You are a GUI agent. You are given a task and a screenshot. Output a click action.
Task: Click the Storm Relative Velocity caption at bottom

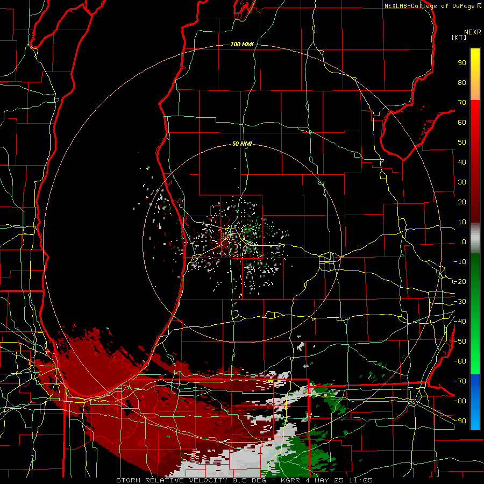[245, 480]
